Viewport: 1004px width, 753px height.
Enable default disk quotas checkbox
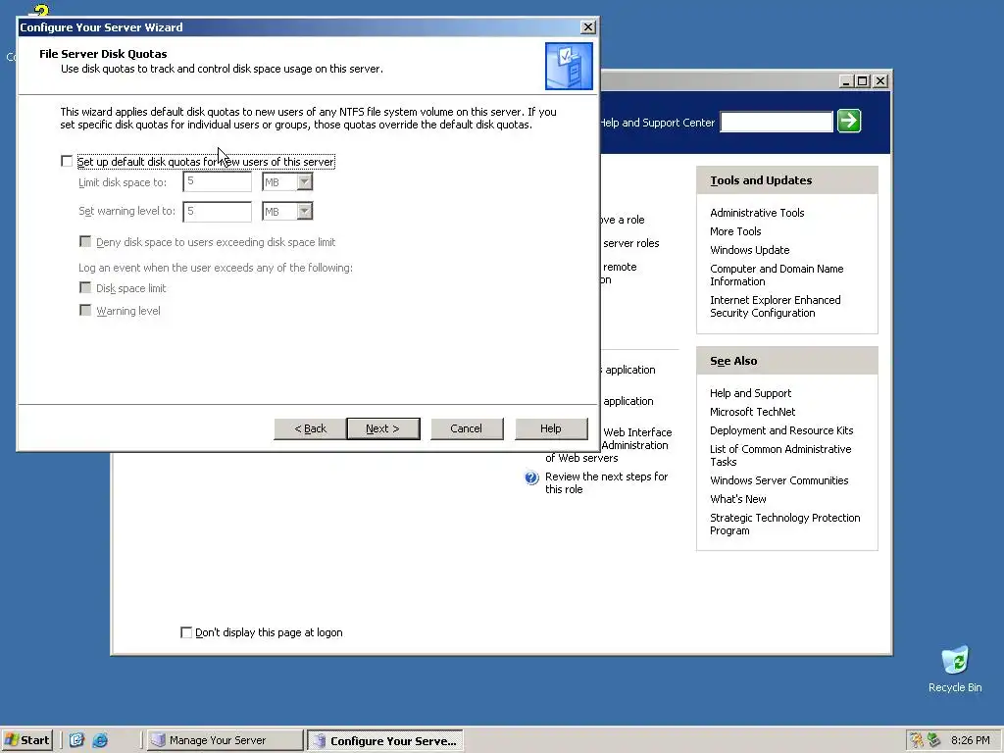pyautogui.click(x=67, y=162)
